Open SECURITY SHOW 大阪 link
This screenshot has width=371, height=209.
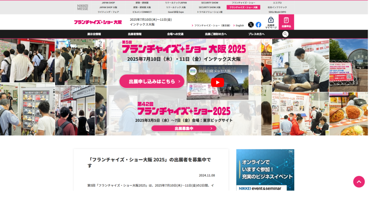[210, 7]
